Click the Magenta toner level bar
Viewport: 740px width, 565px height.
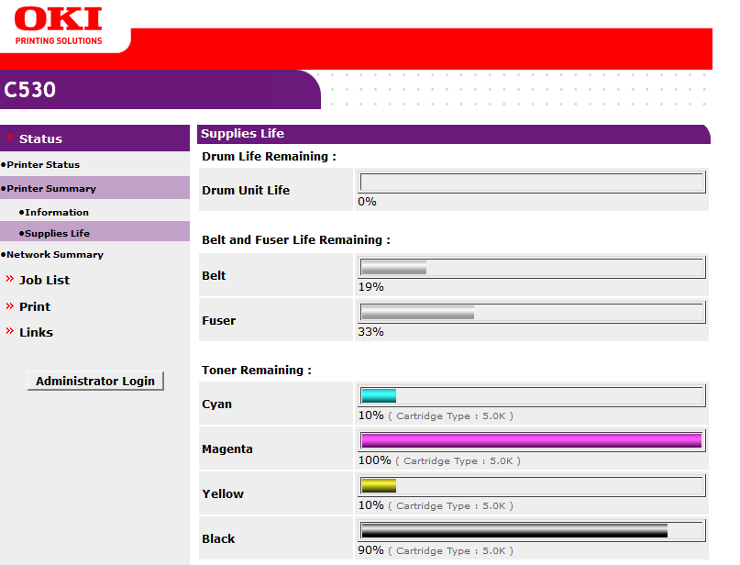point(532,440)
